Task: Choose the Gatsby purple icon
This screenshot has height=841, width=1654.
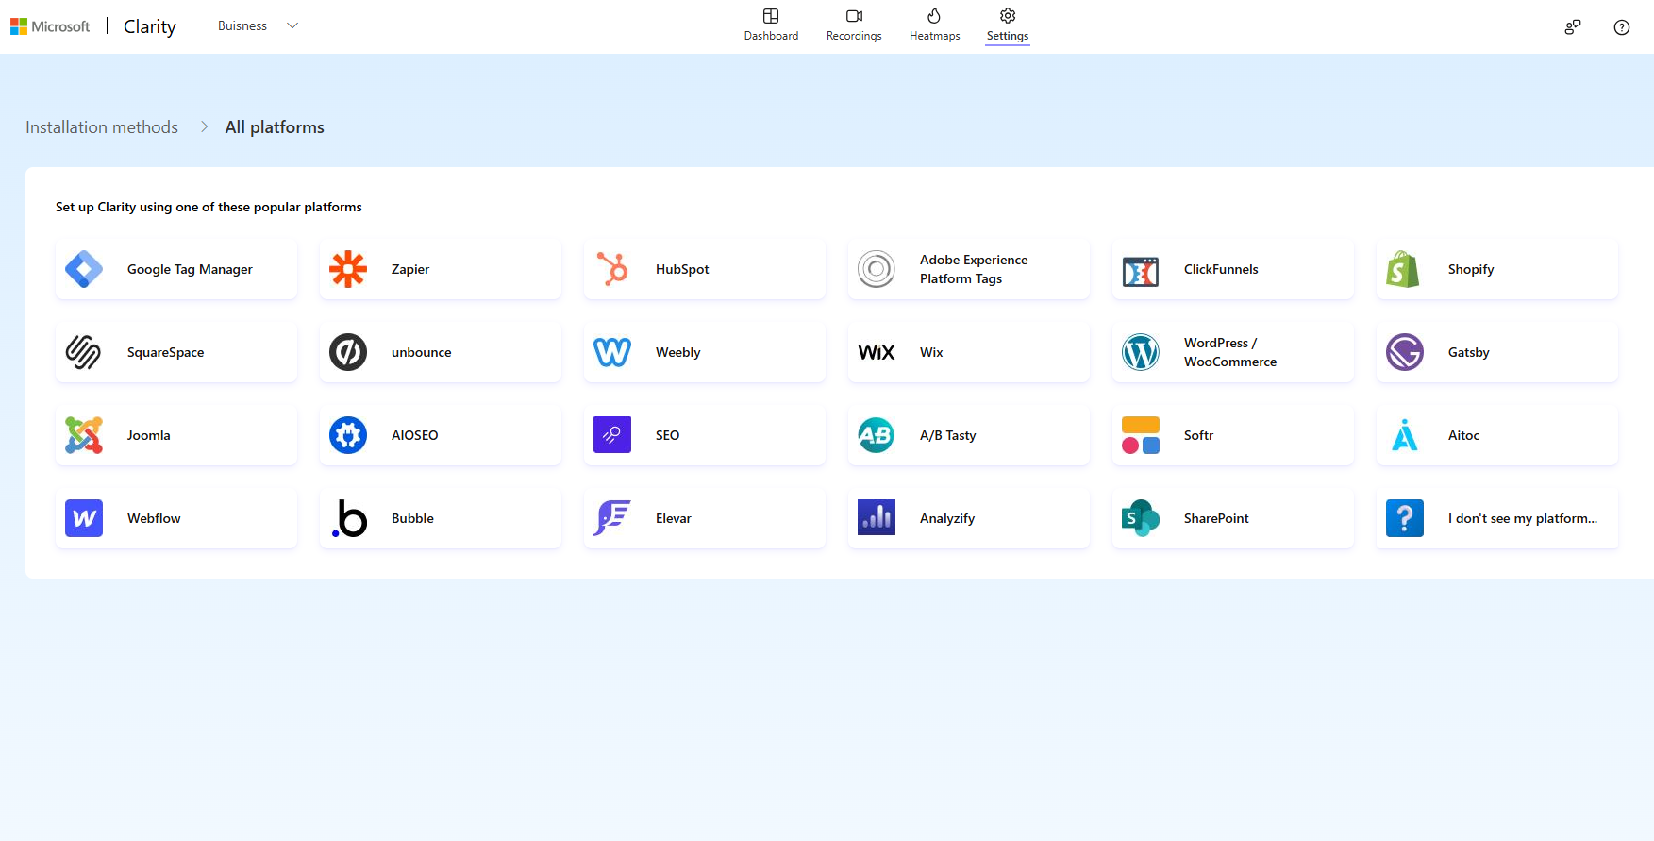Action: click(1405, 352)
